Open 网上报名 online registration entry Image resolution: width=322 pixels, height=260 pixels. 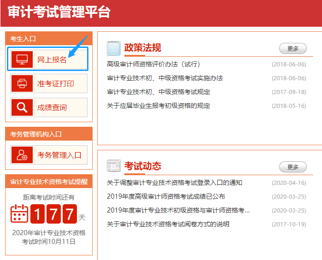click(52, 59)
